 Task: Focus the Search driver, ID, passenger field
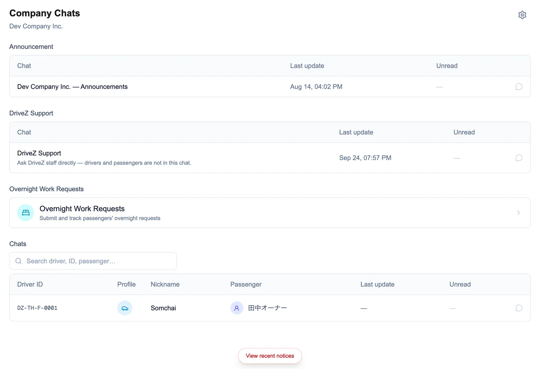93,261
